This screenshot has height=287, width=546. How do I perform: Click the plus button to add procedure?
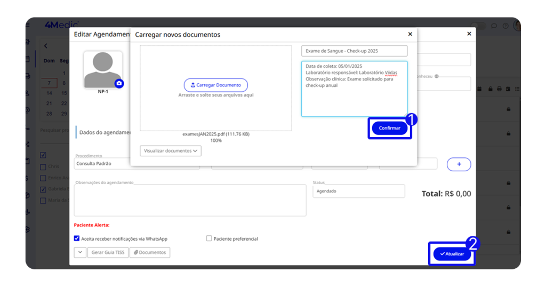click(459, 164)
